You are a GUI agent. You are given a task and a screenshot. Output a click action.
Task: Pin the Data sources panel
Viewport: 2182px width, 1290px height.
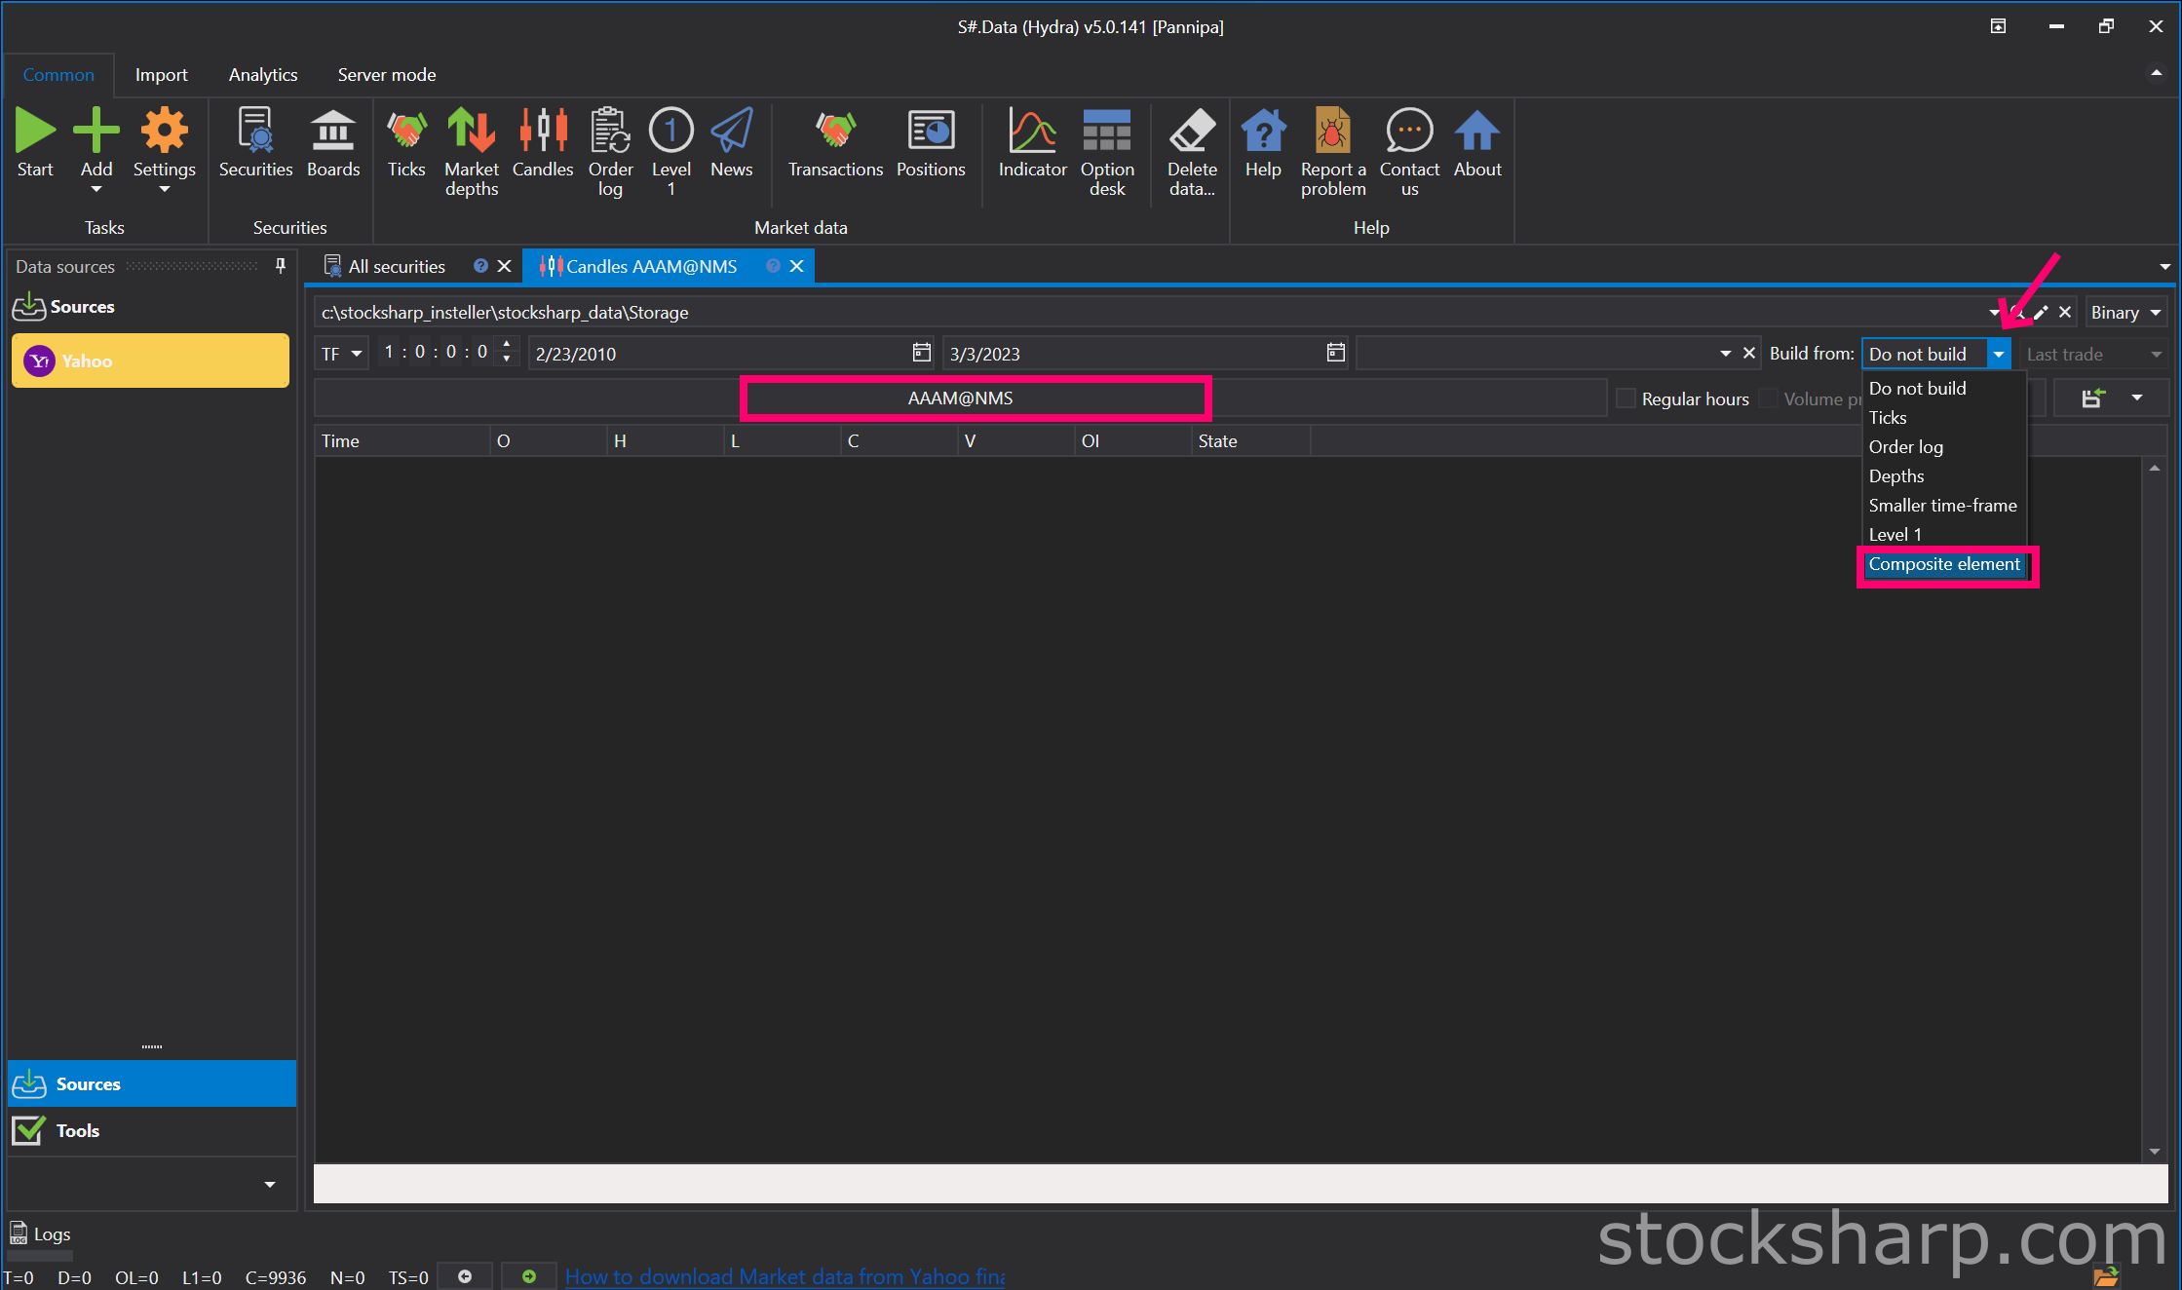tap(281, 266)
